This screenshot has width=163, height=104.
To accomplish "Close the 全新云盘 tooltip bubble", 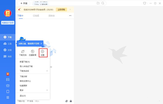I will pyautogui.click(x=41, y=44).
